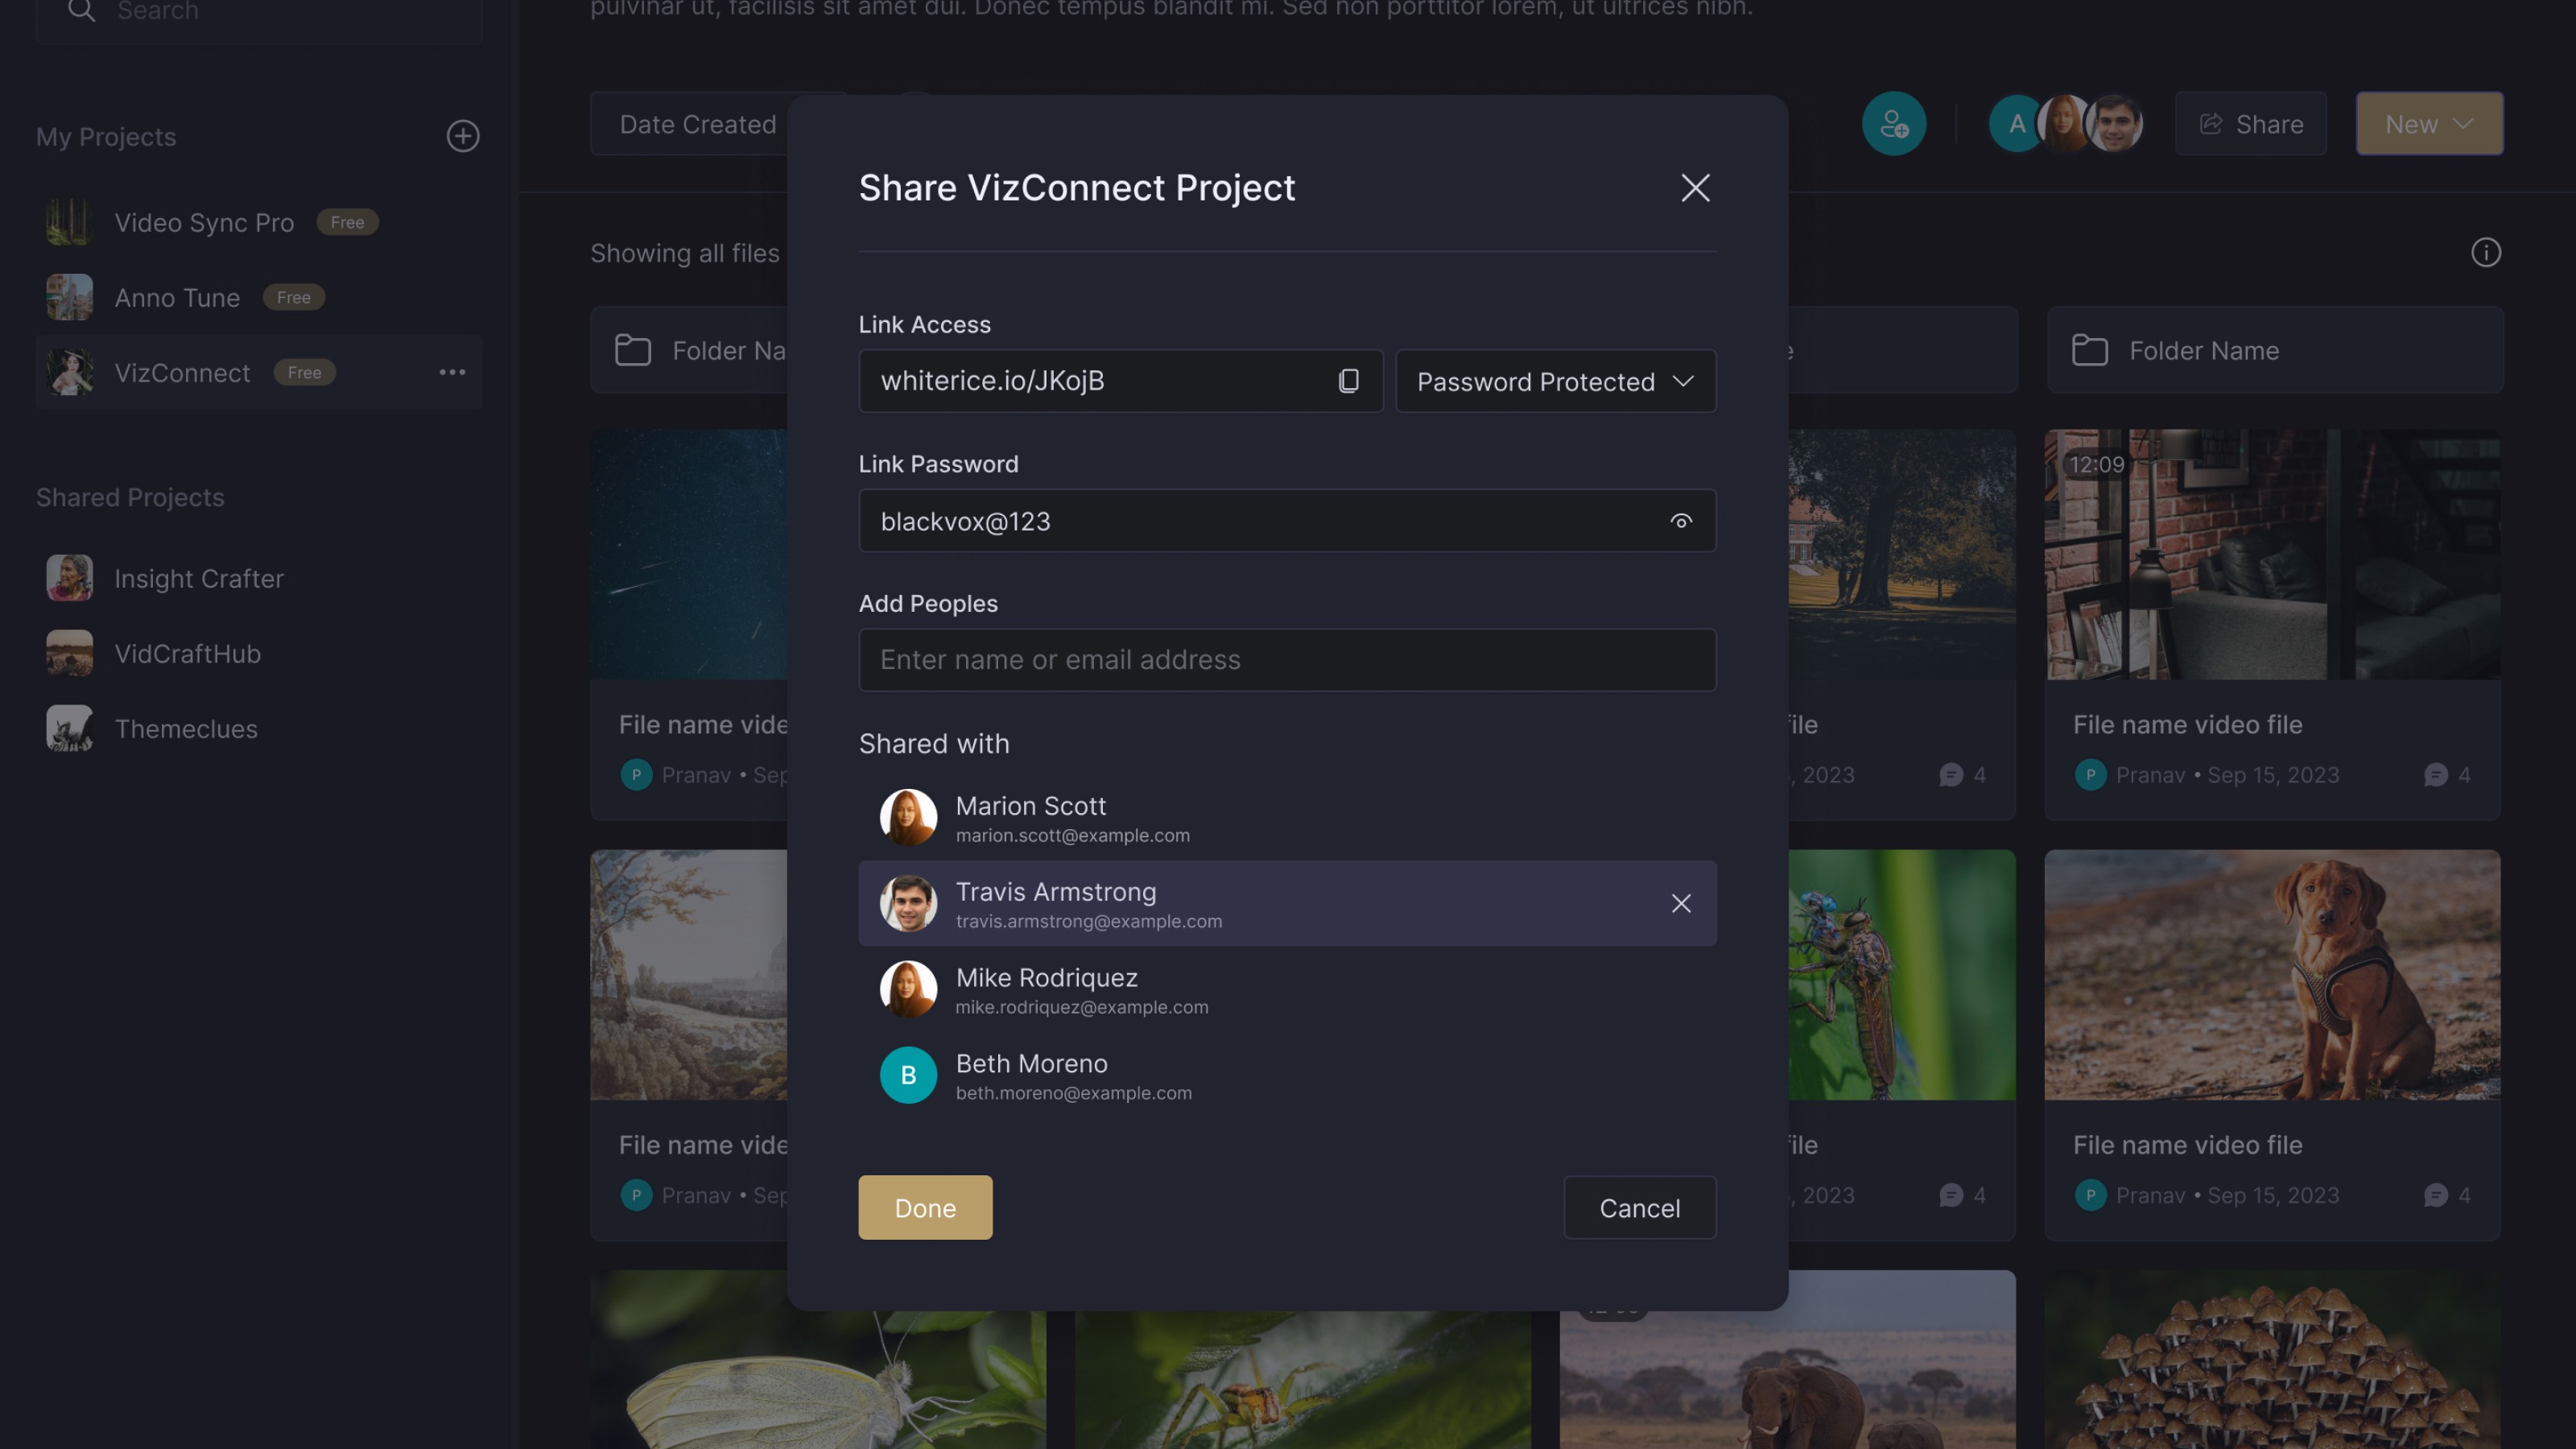The image size is (2576, 1449).
Task: Open VizConnect project more options menu
Action: [x=452, y=373]
